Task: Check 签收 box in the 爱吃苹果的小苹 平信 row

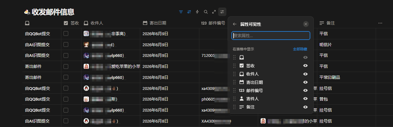Action: [x=66, y=66]
